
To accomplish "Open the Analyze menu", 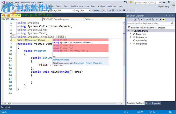I will [x=101, y=6].
